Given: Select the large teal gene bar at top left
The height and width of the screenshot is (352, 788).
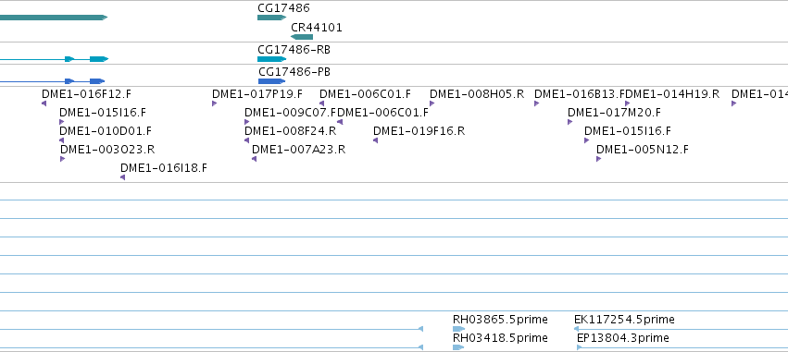Looking at the screenshot, I should (x=54, y=18).
